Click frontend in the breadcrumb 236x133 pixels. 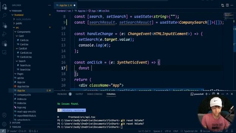[61, 11]
